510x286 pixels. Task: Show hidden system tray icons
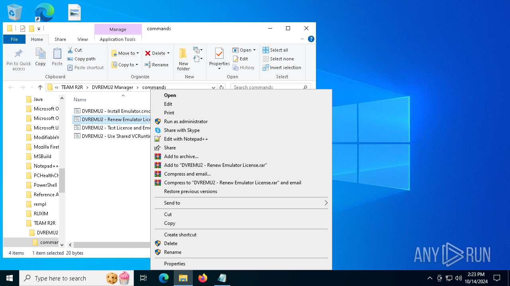pyautogui.click(x=430, y=278)
